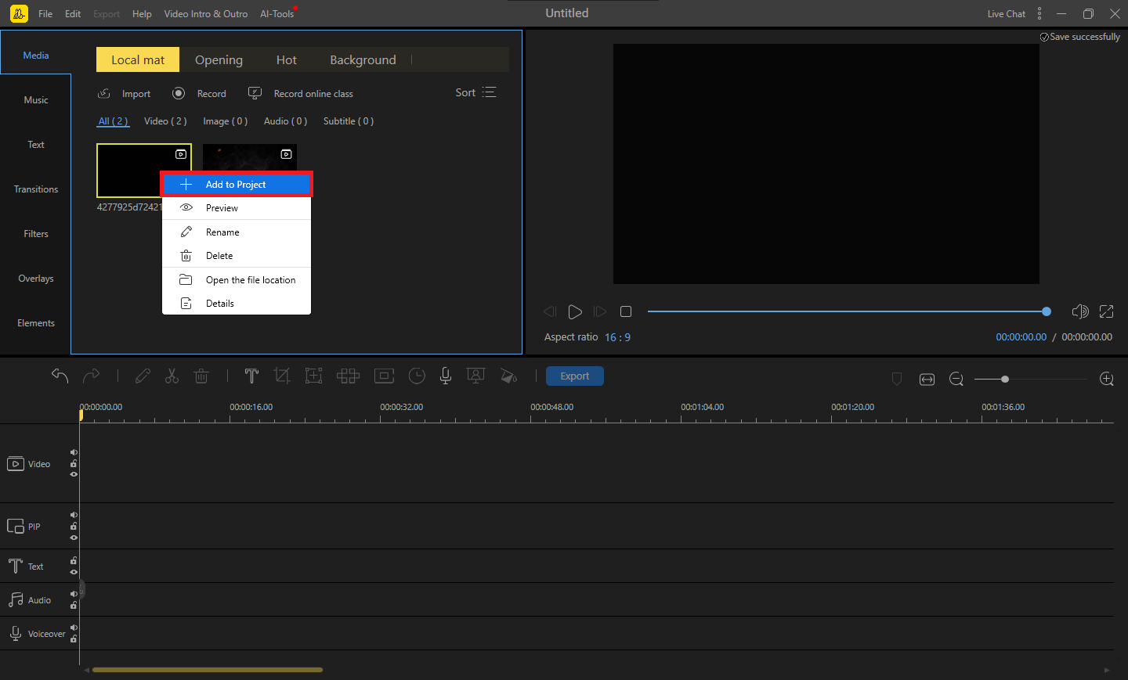Image resolution: width=1128 pixels, height=680 pixels.
Task: Click the paint bucket color tool
Action: tap(508, 376)
